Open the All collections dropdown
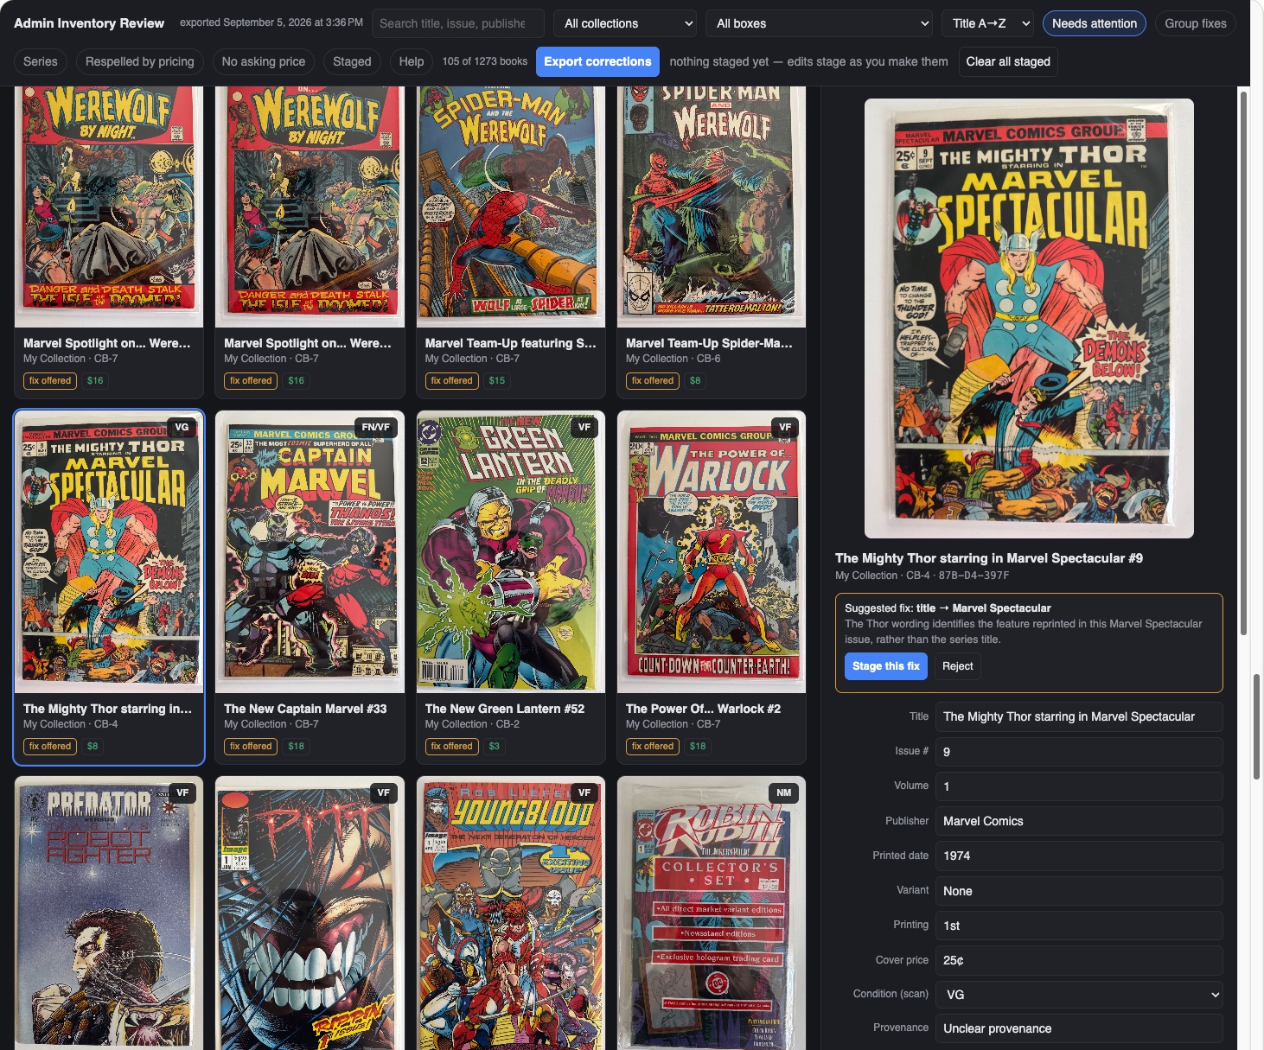The image size is (1264, 1050). coord(625,23)
